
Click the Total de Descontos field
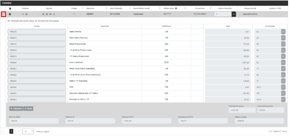coord(271,110)
